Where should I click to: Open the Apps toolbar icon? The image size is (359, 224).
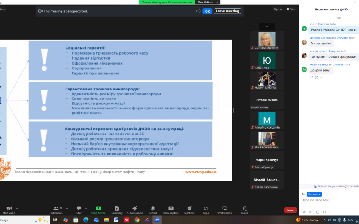click(x=206, y=208)
